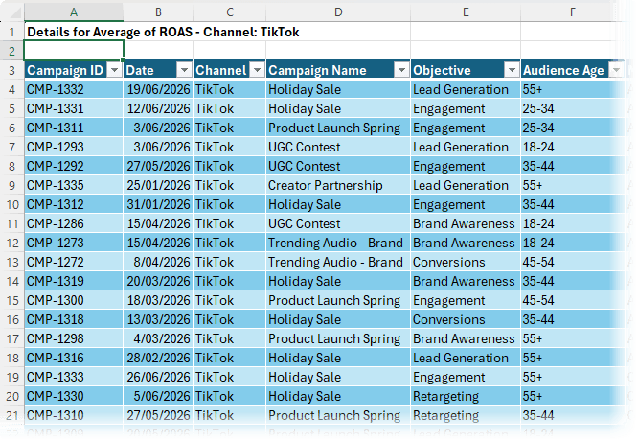Select column F header

(x=572, y=12)
